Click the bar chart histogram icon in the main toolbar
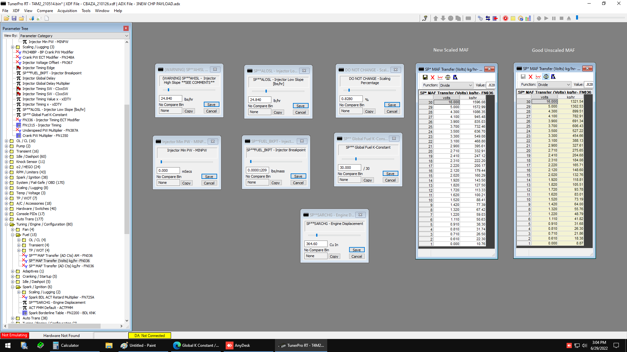Screen dimensions: 627x352 (x=528, y=18)
